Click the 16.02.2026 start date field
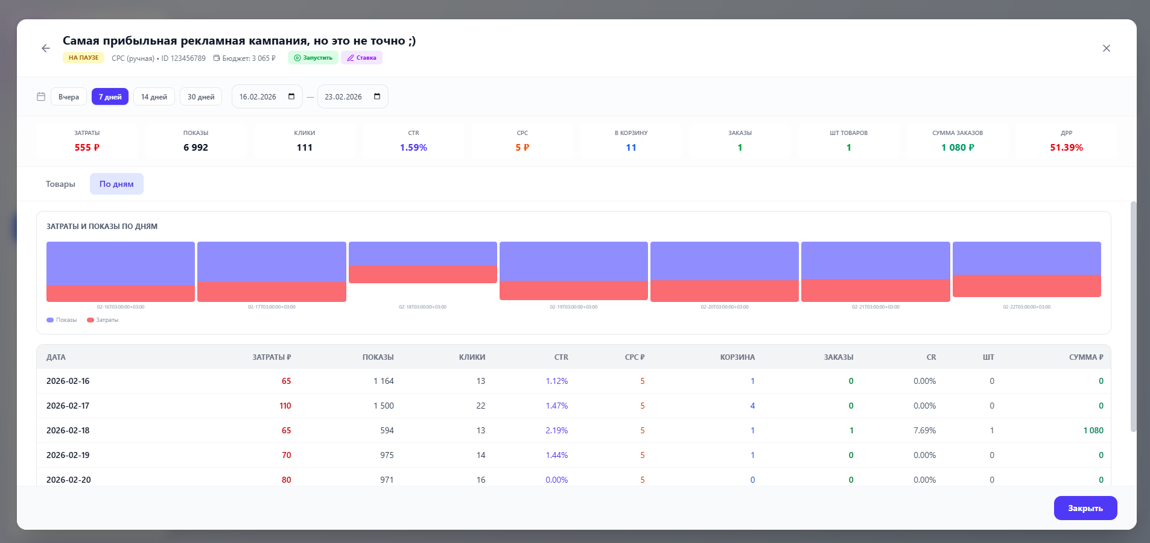The image size is (1150, 543). 258,96
